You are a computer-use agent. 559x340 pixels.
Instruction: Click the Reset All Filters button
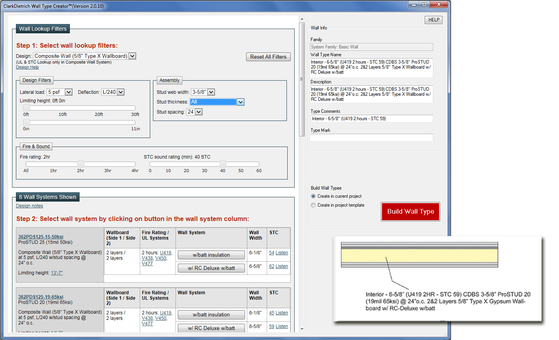coord(268,57)
